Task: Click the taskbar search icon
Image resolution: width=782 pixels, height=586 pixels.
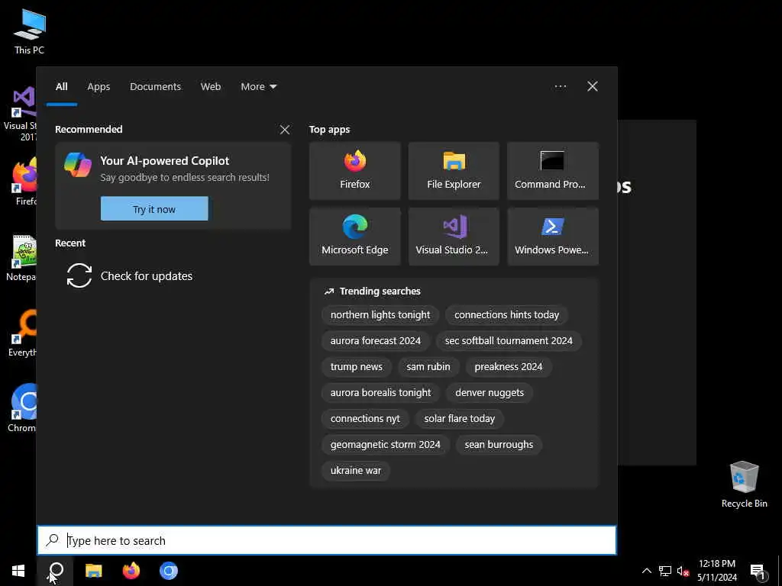Action: 57,571
